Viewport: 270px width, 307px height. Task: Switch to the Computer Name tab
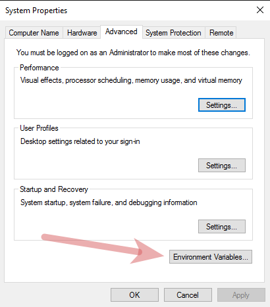34,33
